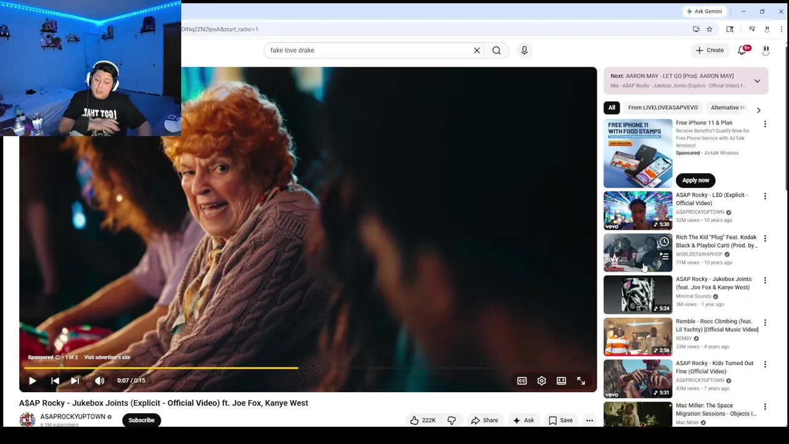Save the video to a playlist

(561, 420)
